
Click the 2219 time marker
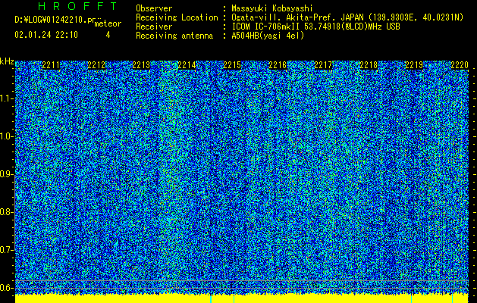click(x=414, y=65)
